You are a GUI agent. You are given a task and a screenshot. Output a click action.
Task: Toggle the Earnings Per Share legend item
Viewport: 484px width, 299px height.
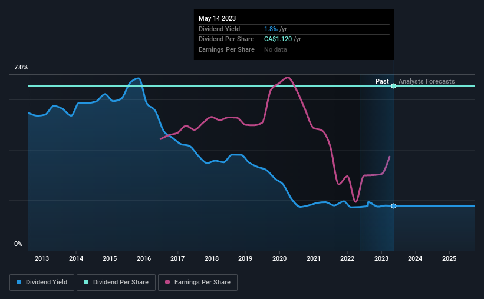point(197,283)
